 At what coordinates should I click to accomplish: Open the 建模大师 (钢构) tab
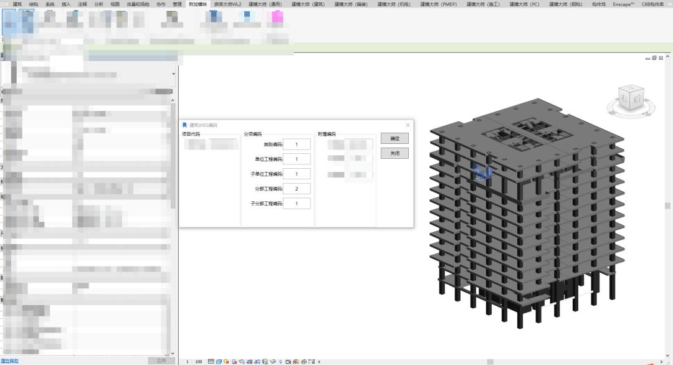click(x=566, y=4)
